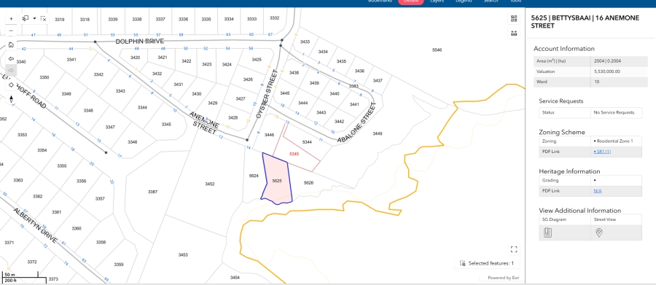Viewport: 656px width, 285px height.
Task: Click parcel 3446 on the map
Action: [x=270, y=135]
